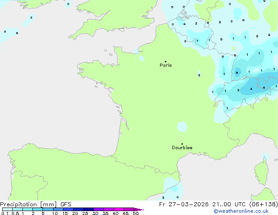Select the 30–35 mm purple swatch
Viewport: 278px width, 215px height.
point(99,209)
